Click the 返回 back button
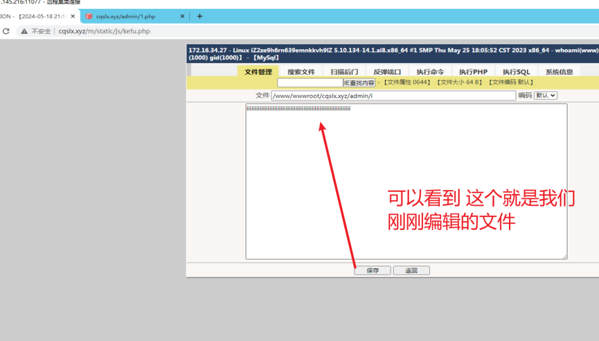Screen dimensions: 599x341 tap(411, 270)
